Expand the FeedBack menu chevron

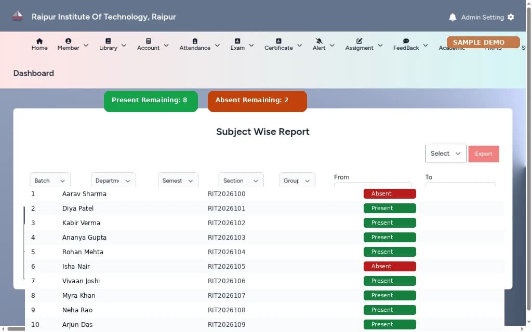click(x=425, y=45)
